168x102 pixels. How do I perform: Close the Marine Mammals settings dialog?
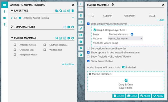(163, 5)
